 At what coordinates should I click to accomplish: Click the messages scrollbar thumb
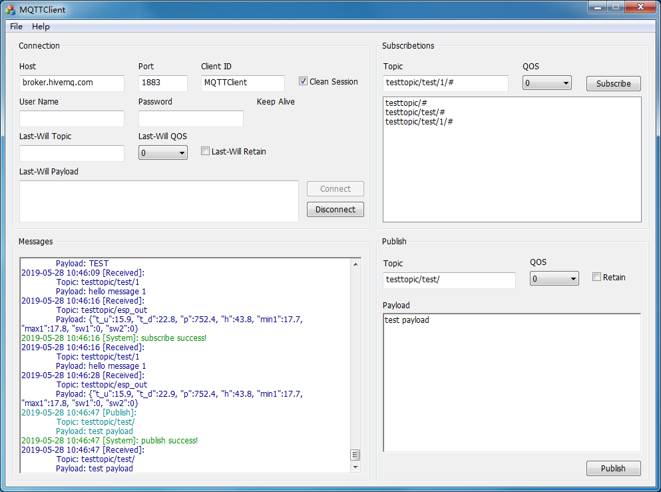pyautogui.click(x=355, y=455)
